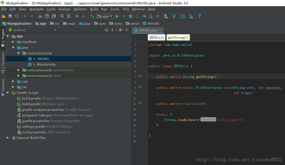Click the Redo arrow icon

(32, 16)
